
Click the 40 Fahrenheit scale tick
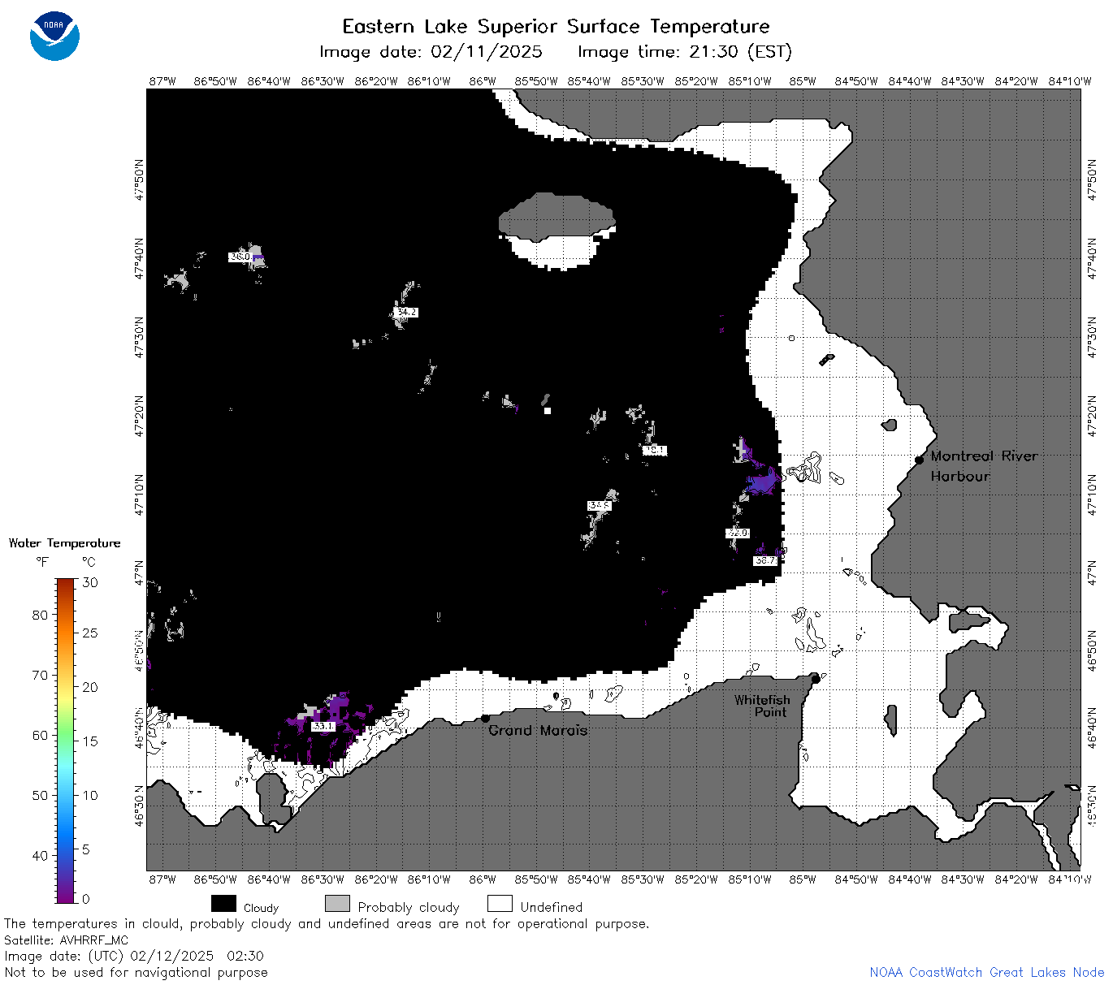(x=40, y=855)
